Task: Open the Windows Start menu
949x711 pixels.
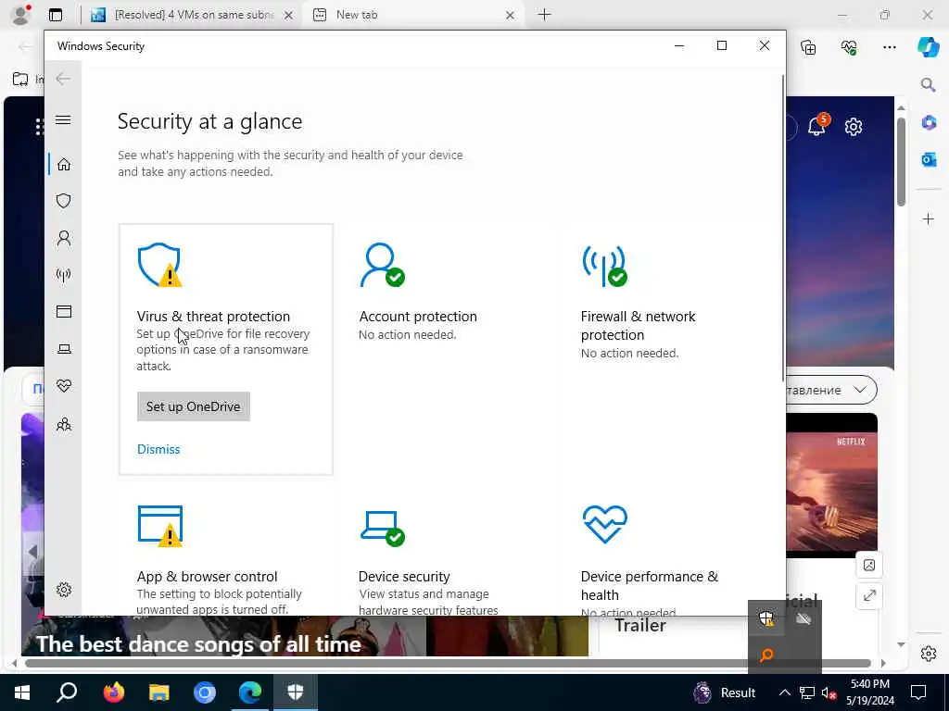Action: point(22,692)
